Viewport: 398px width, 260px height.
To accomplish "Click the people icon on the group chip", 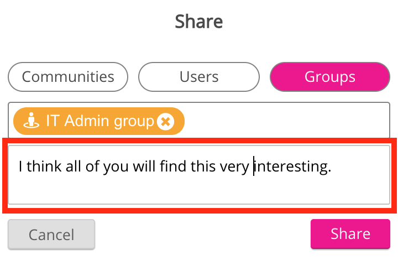I will point(32,121).
